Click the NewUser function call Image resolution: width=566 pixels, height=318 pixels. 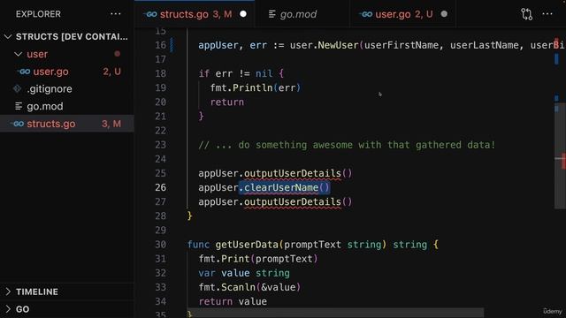(338, 45)
